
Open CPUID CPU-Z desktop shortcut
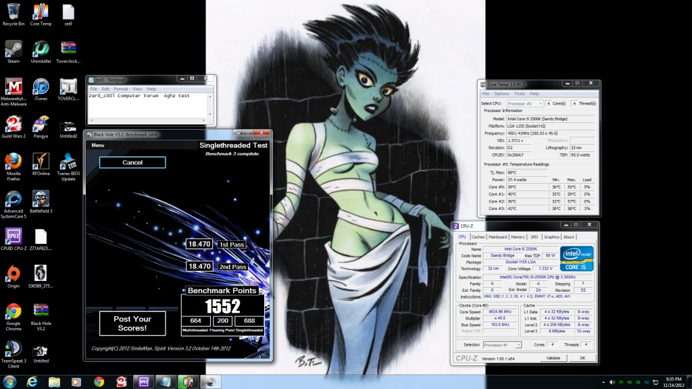click(x=14, y=240)
